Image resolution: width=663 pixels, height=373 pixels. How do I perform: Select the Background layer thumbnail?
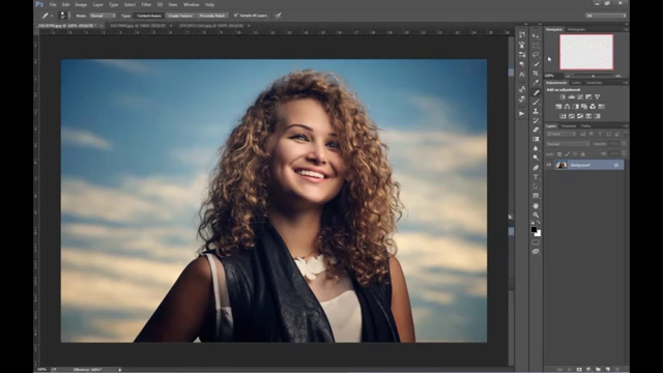tap(561, 165)
